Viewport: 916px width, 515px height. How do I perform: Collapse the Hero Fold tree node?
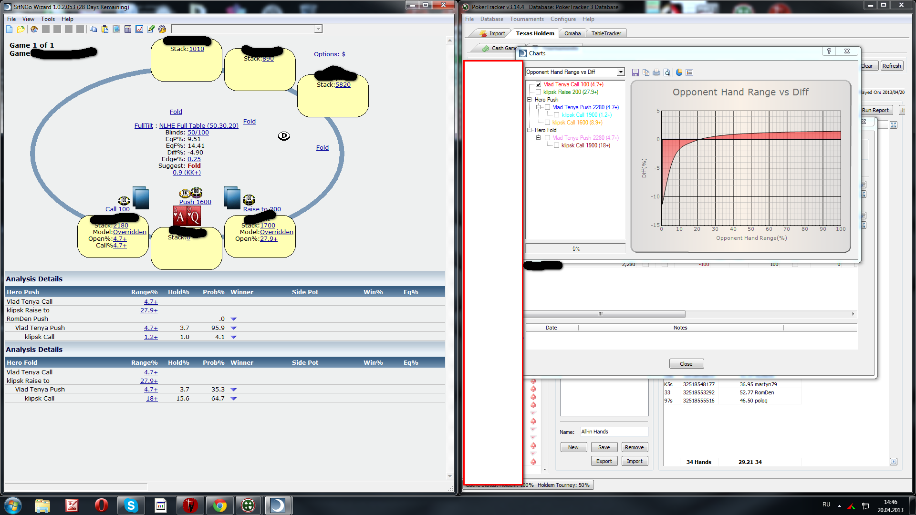point(529,130)
